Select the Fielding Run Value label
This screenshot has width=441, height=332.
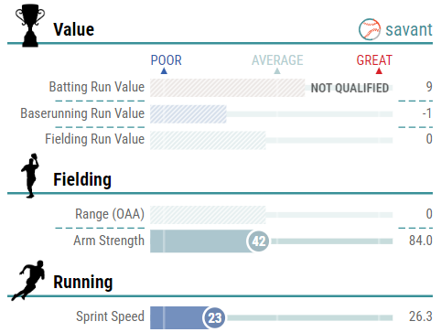[x=95, y=139]
